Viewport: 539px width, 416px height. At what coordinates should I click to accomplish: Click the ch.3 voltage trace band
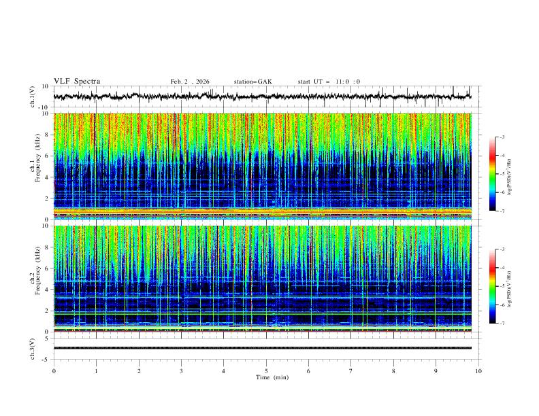(262, 348)
